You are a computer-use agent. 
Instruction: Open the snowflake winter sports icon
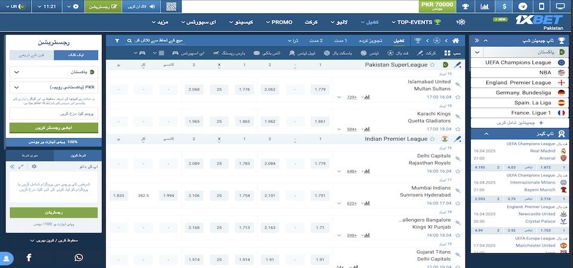click(x=460, y=22)
